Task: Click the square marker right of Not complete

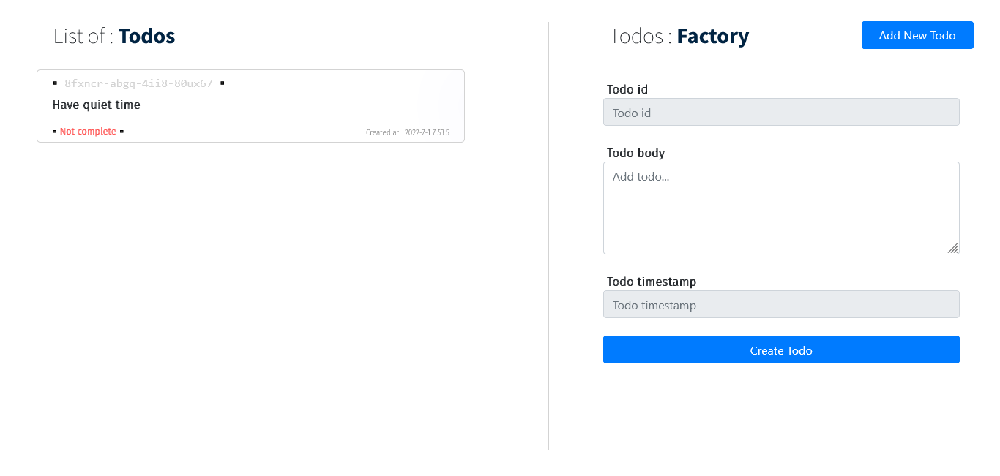Action: click(x=122, y=131)
